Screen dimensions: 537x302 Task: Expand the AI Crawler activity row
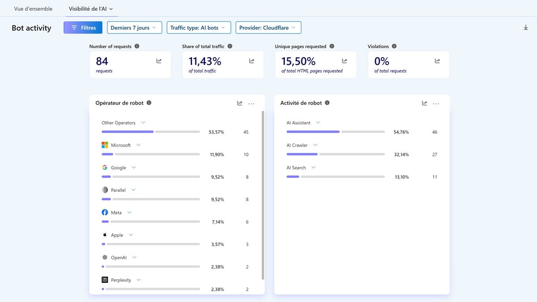pyautogui.click(x=315, y=145)
